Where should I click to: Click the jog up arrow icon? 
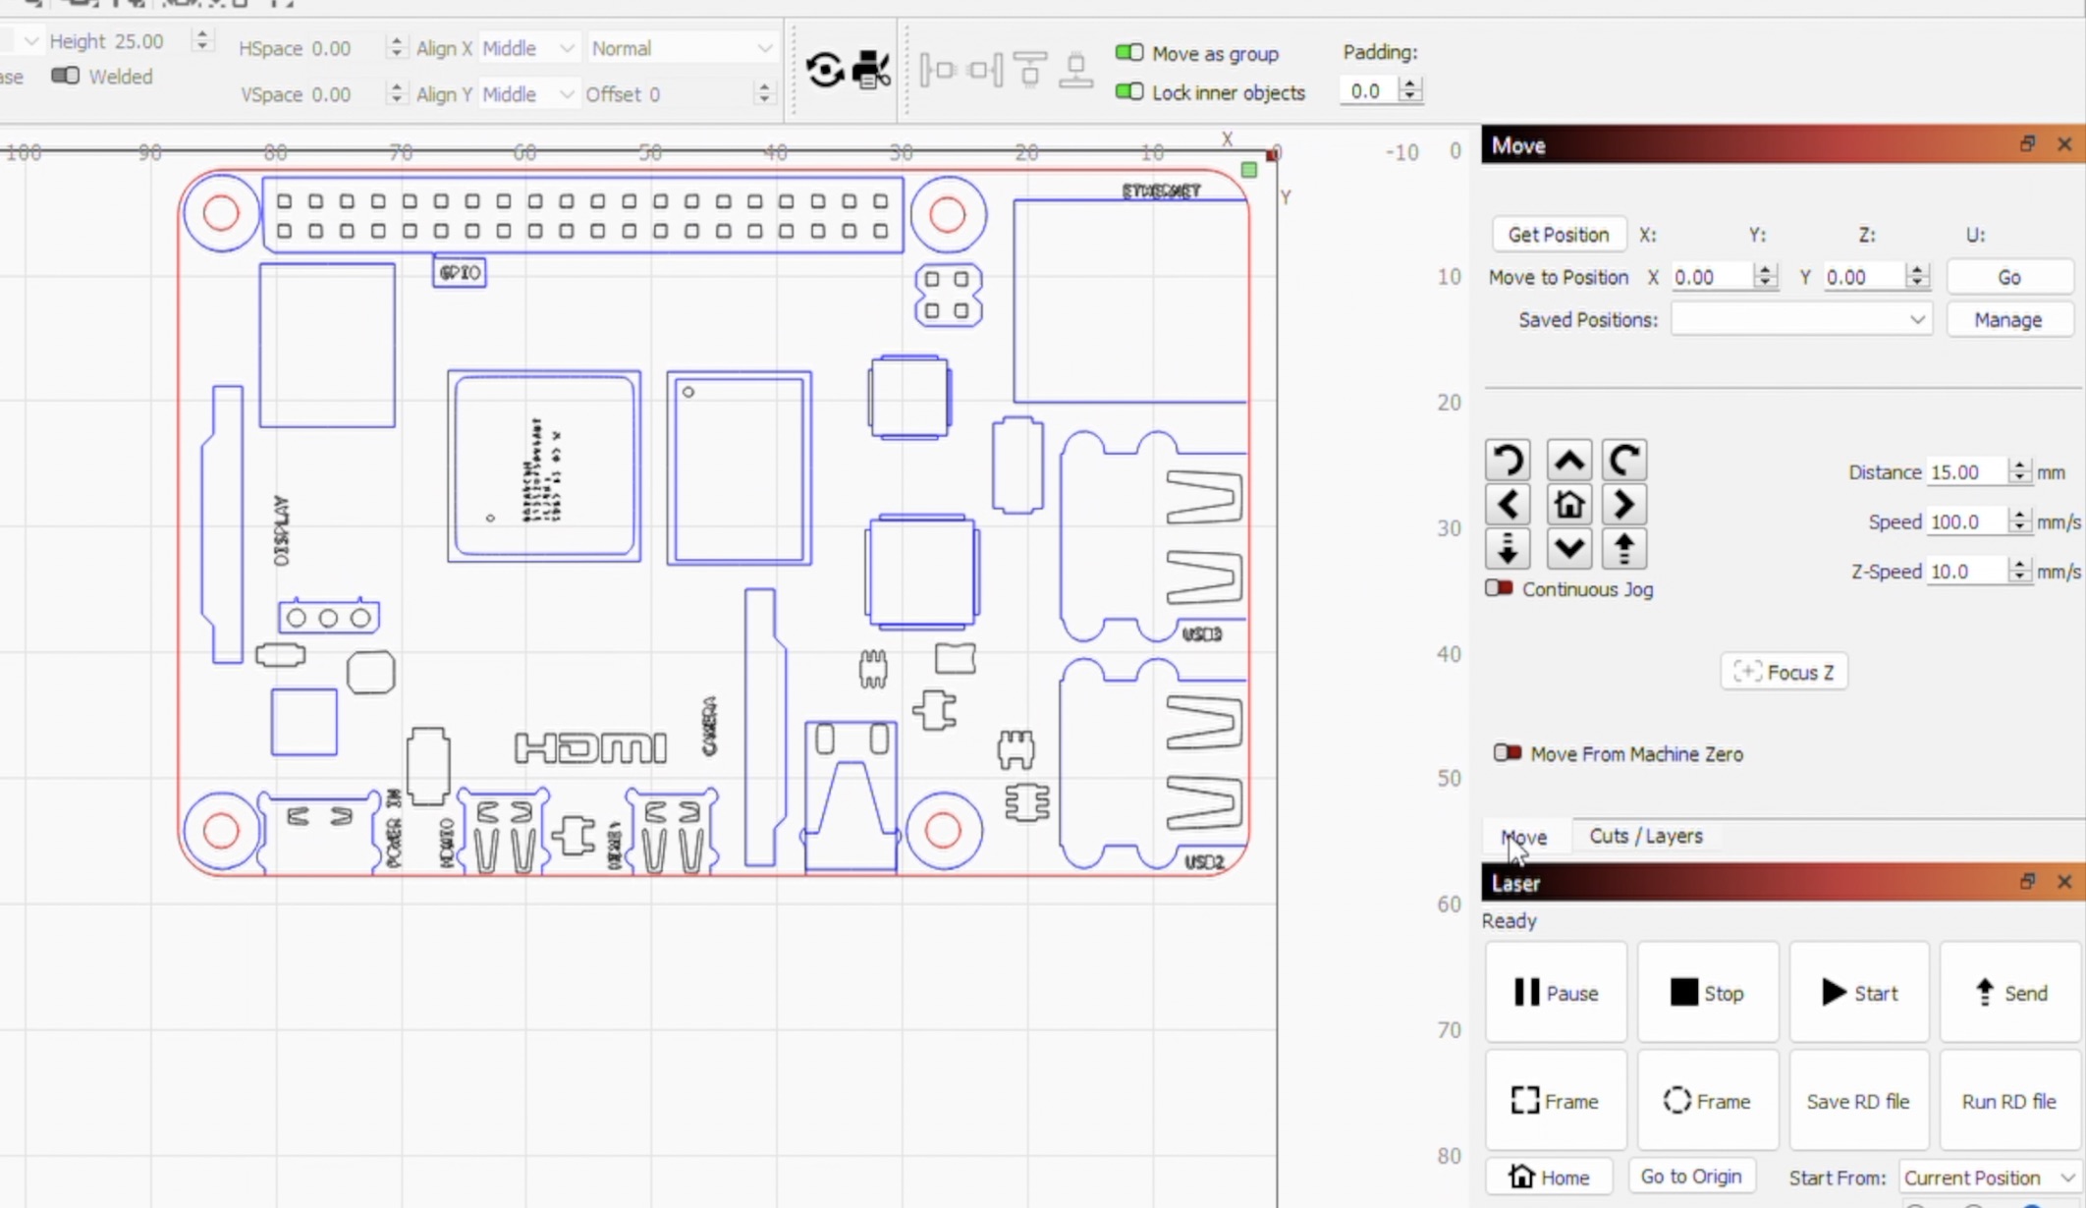[x=1568, y=461]
